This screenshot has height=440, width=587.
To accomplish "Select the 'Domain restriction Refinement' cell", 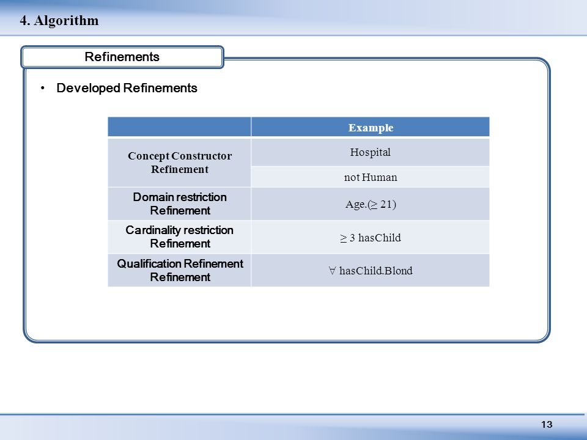I will click(179, 204).
